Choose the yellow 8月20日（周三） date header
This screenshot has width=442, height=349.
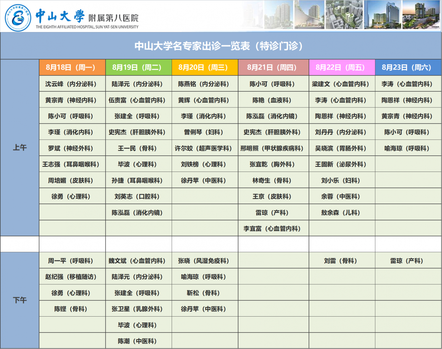(x=205, y=67)
